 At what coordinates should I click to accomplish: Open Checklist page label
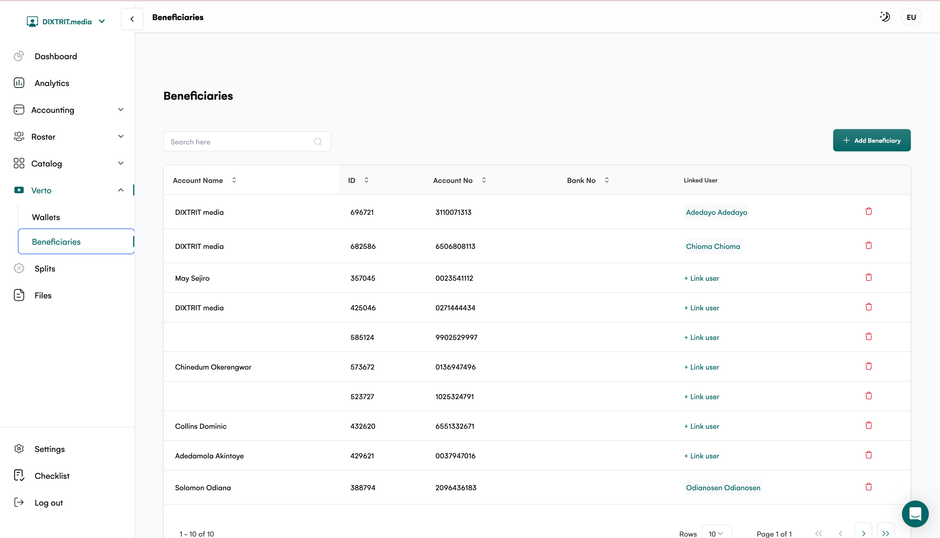(x=52, y=476)
